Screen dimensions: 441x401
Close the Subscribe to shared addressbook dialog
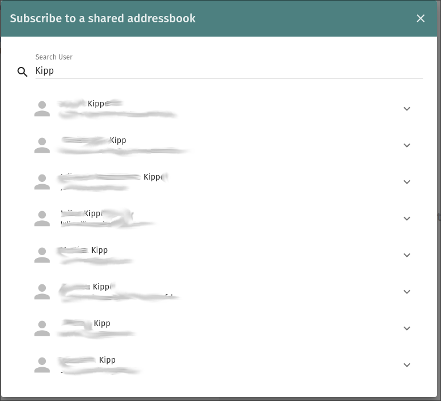tap(420, 18)
